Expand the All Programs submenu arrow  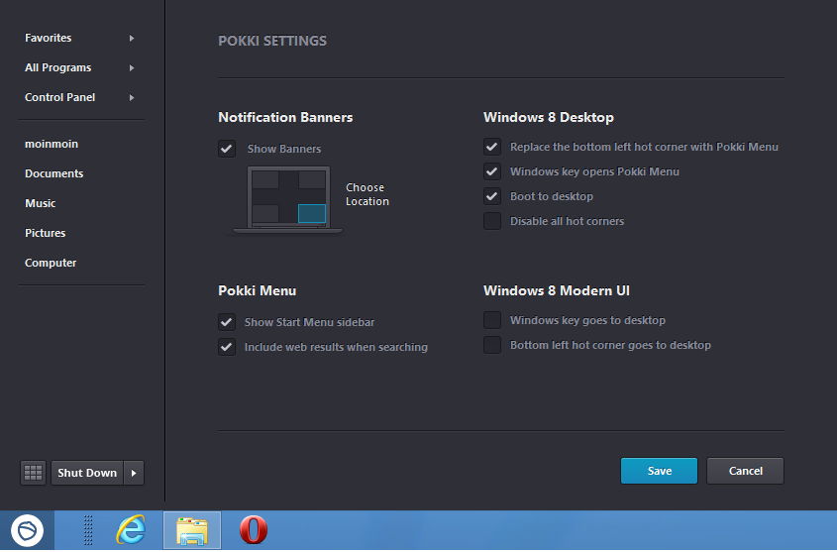tap(132, 67)
